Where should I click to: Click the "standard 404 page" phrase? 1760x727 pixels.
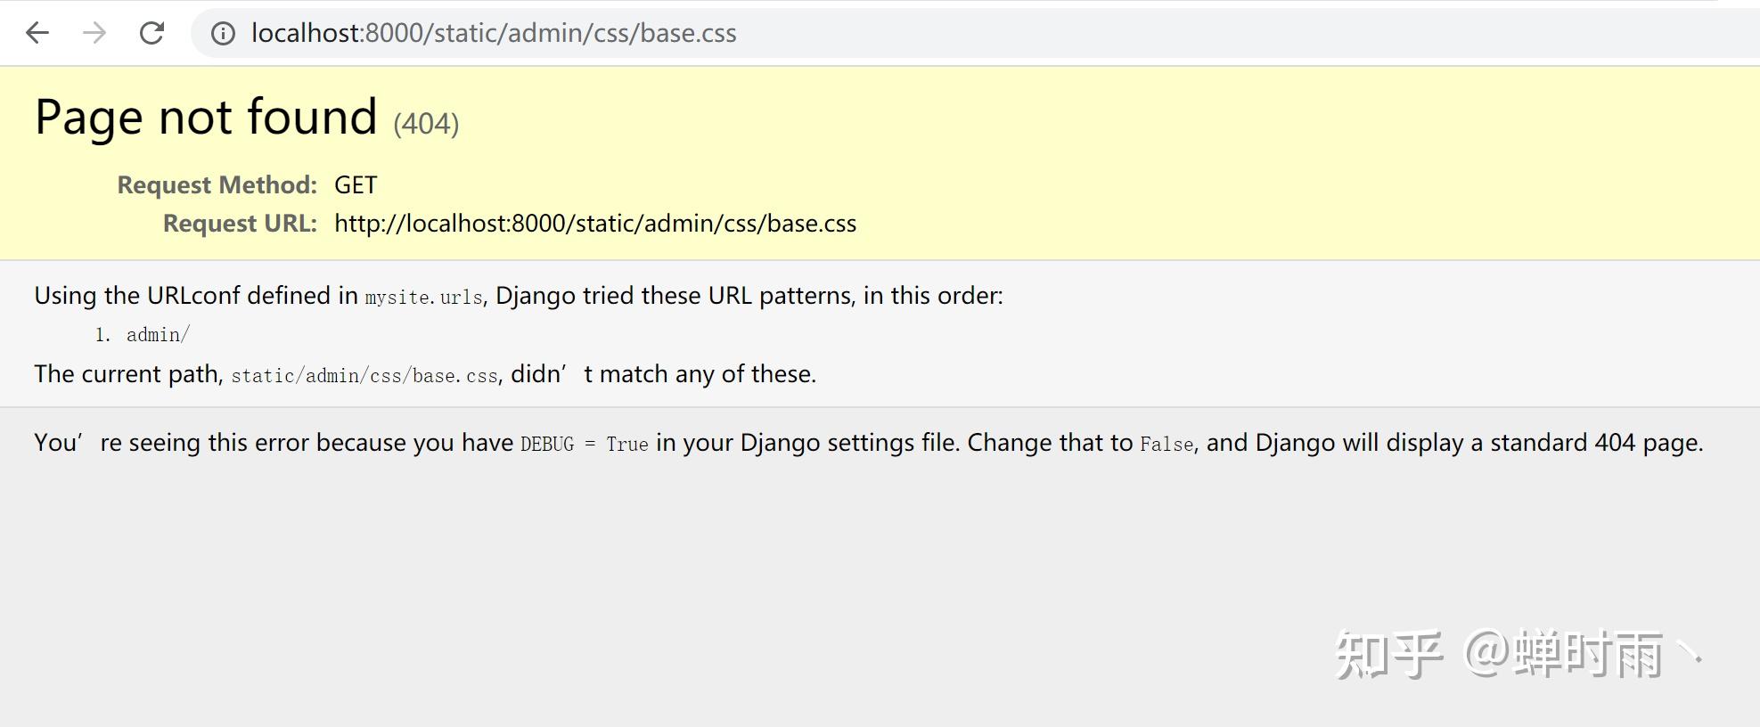pyautogui.click(x=1595, y=443)
